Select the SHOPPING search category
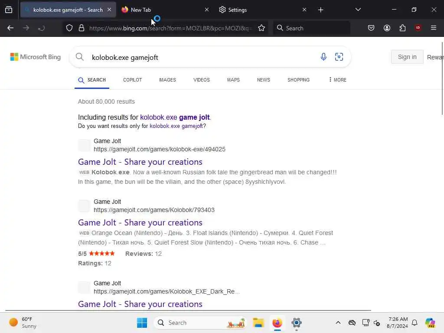 click(298, 80)
